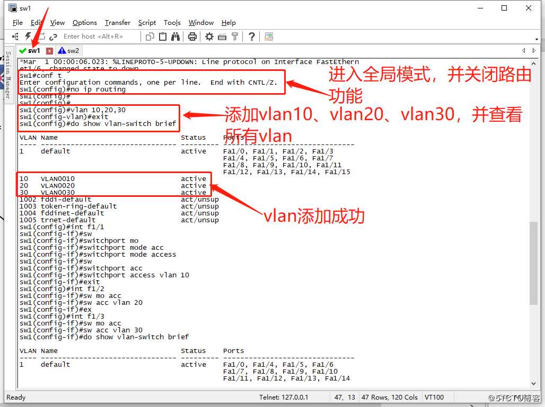Click the VLAN0020 row in the table
Screen dimensions: 545x407
pyautogui.click(x=112, y=186)
